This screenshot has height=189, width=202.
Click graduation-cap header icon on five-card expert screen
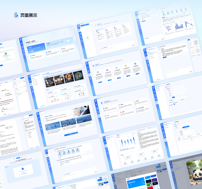tap(93, 66)
